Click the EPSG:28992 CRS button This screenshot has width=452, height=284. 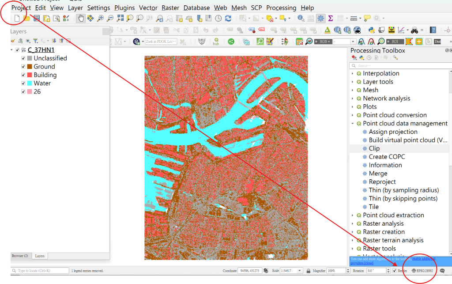422,271
